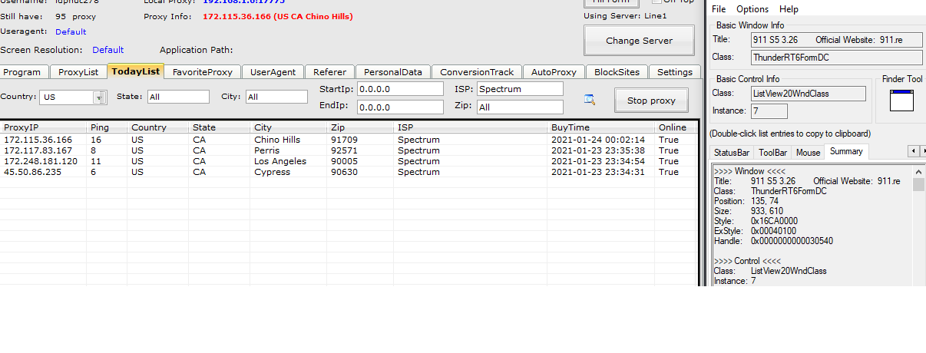
Task: Open the File menu in spy window
Action: coord(719,9)
